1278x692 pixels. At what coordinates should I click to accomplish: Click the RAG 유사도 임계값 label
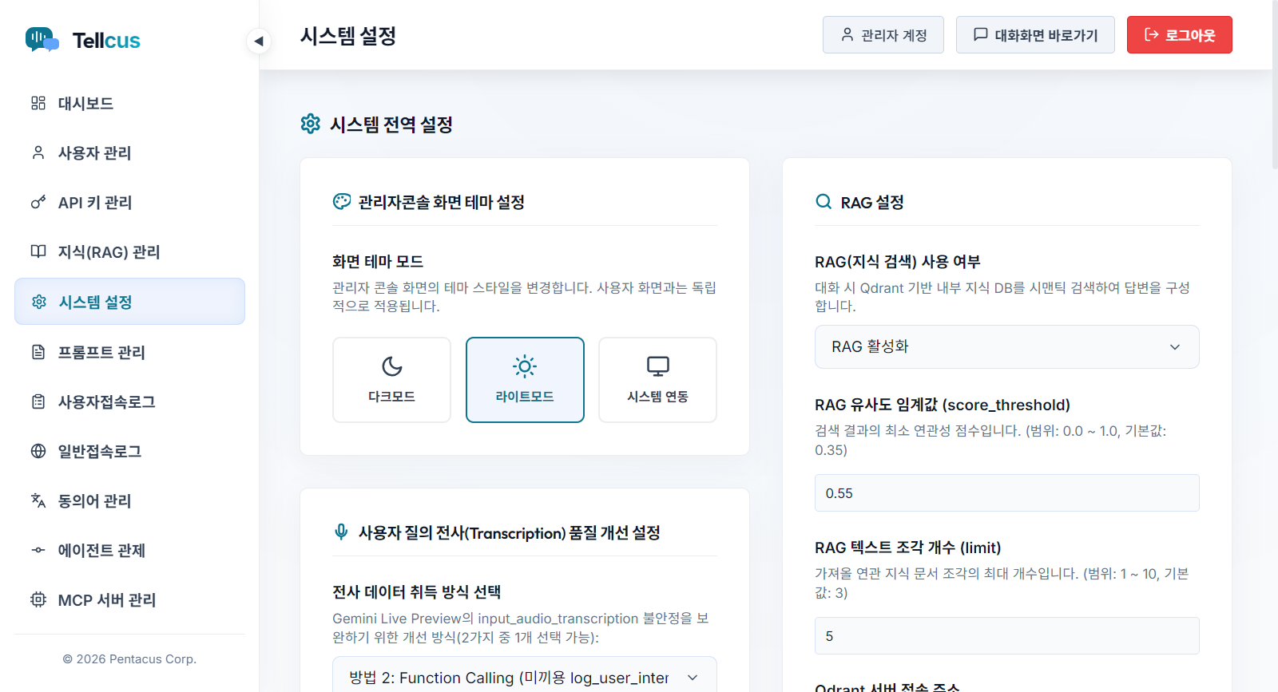pyautogui.click(x=943, y=405)
